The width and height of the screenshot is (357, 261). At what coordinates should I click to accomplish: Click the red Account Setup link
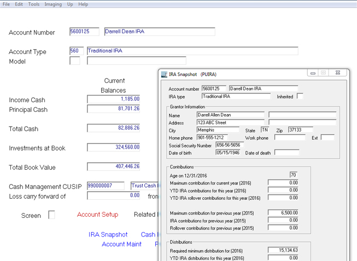click(97, 215)
